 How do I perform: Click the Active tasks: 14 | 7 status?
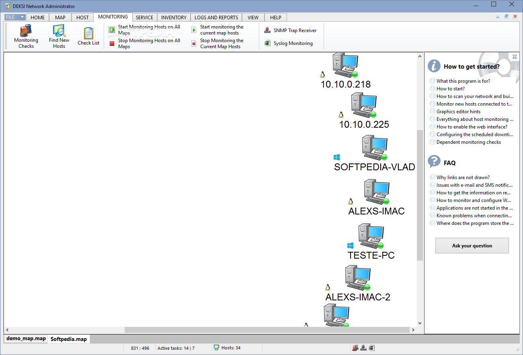(176, 348)
